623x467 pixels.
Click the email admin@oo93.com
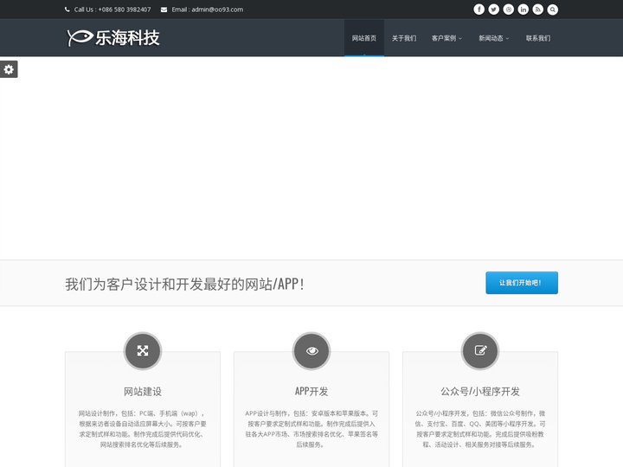pyautogui.click(x=217, y=10)
